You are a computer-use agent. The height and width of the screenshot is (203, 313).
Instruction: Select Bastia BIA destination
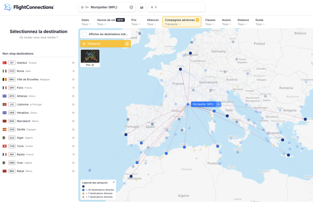pyautogui.click(x=39, y=154)
